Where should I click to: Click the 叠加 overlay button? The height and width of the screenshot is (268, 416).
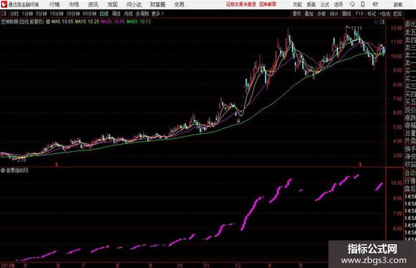click(309, 14)
